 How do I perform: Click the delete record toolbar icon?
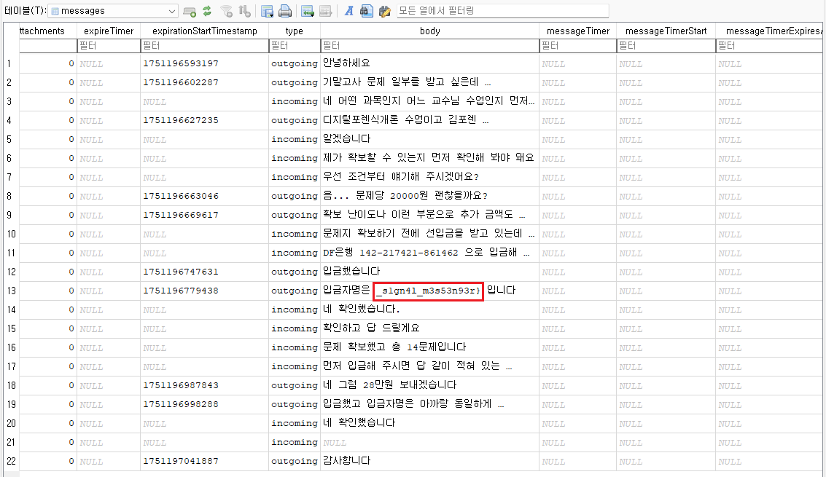325,11
